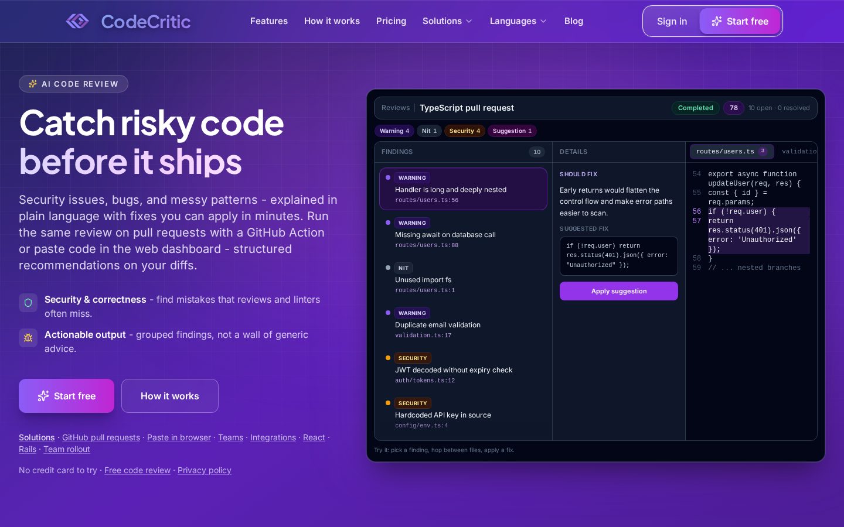Switch to the validation file tab

coord(798,152)
